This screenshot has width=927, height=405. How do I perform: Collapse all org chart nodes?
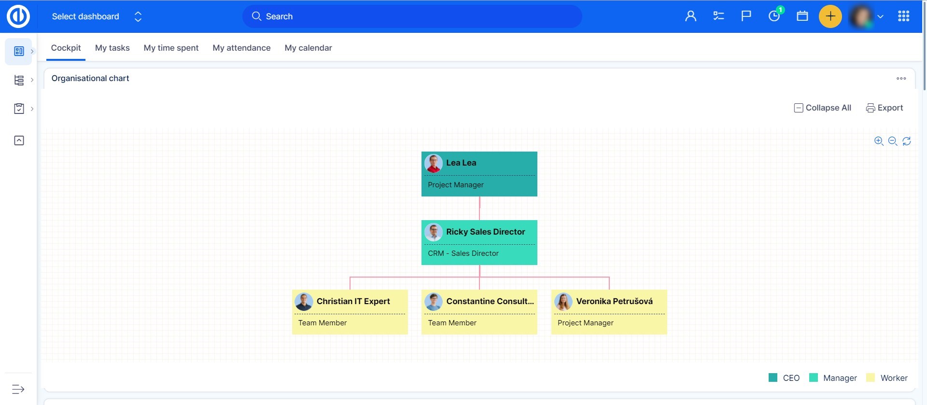tap(823, 108)
